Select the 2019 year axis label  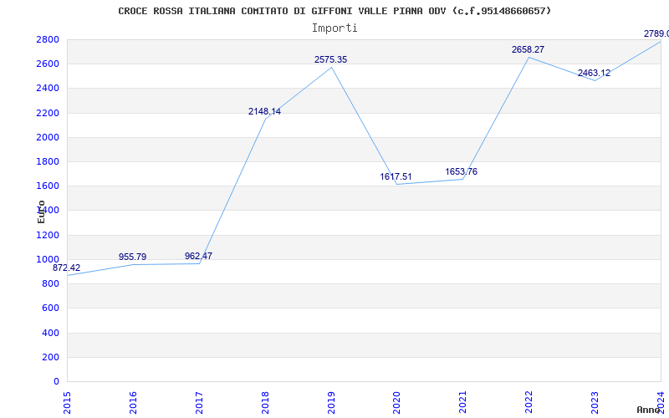(x=331, y=403)
